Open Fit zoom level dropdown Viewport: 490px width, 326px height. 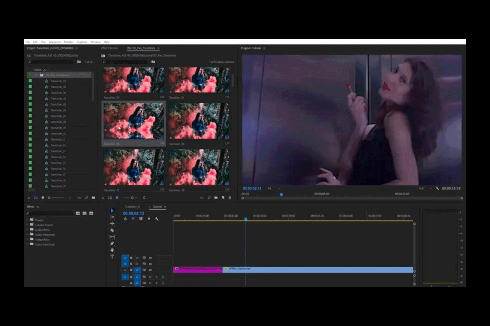click(x=274, y=188)
